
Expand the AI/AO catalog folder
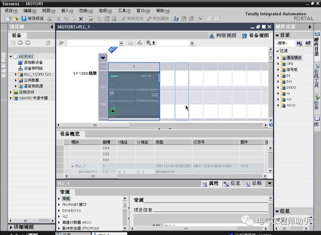(278, 106)
